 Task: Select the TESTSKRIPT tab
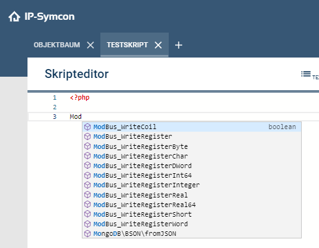127,45
